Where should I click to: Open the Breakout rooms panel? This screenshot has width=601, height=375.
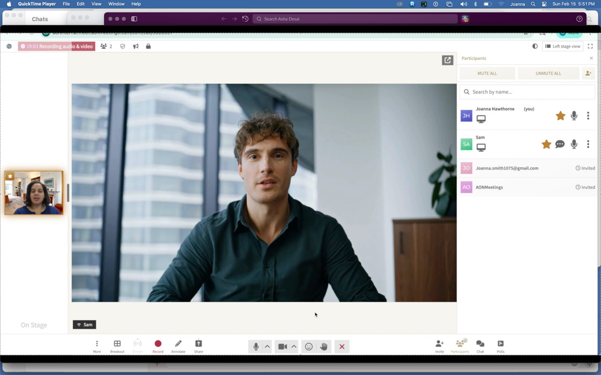117,345
